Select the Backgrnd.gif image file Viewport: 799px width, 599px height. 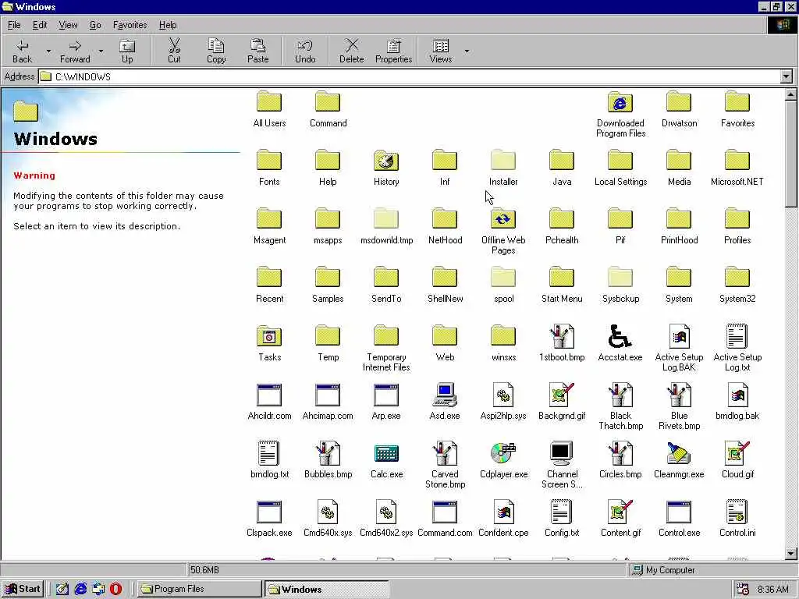(562, 395)
